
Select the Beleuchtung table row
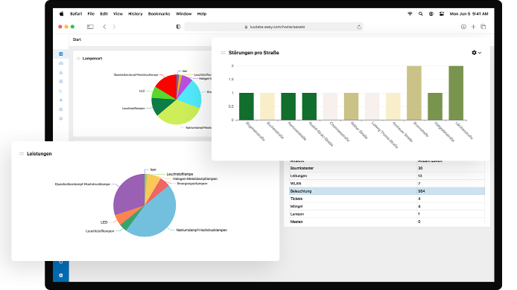(387, 191)
